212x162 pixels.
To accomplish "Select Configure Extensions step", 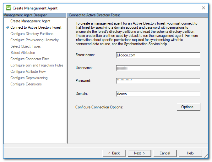I will click(26, 84).
